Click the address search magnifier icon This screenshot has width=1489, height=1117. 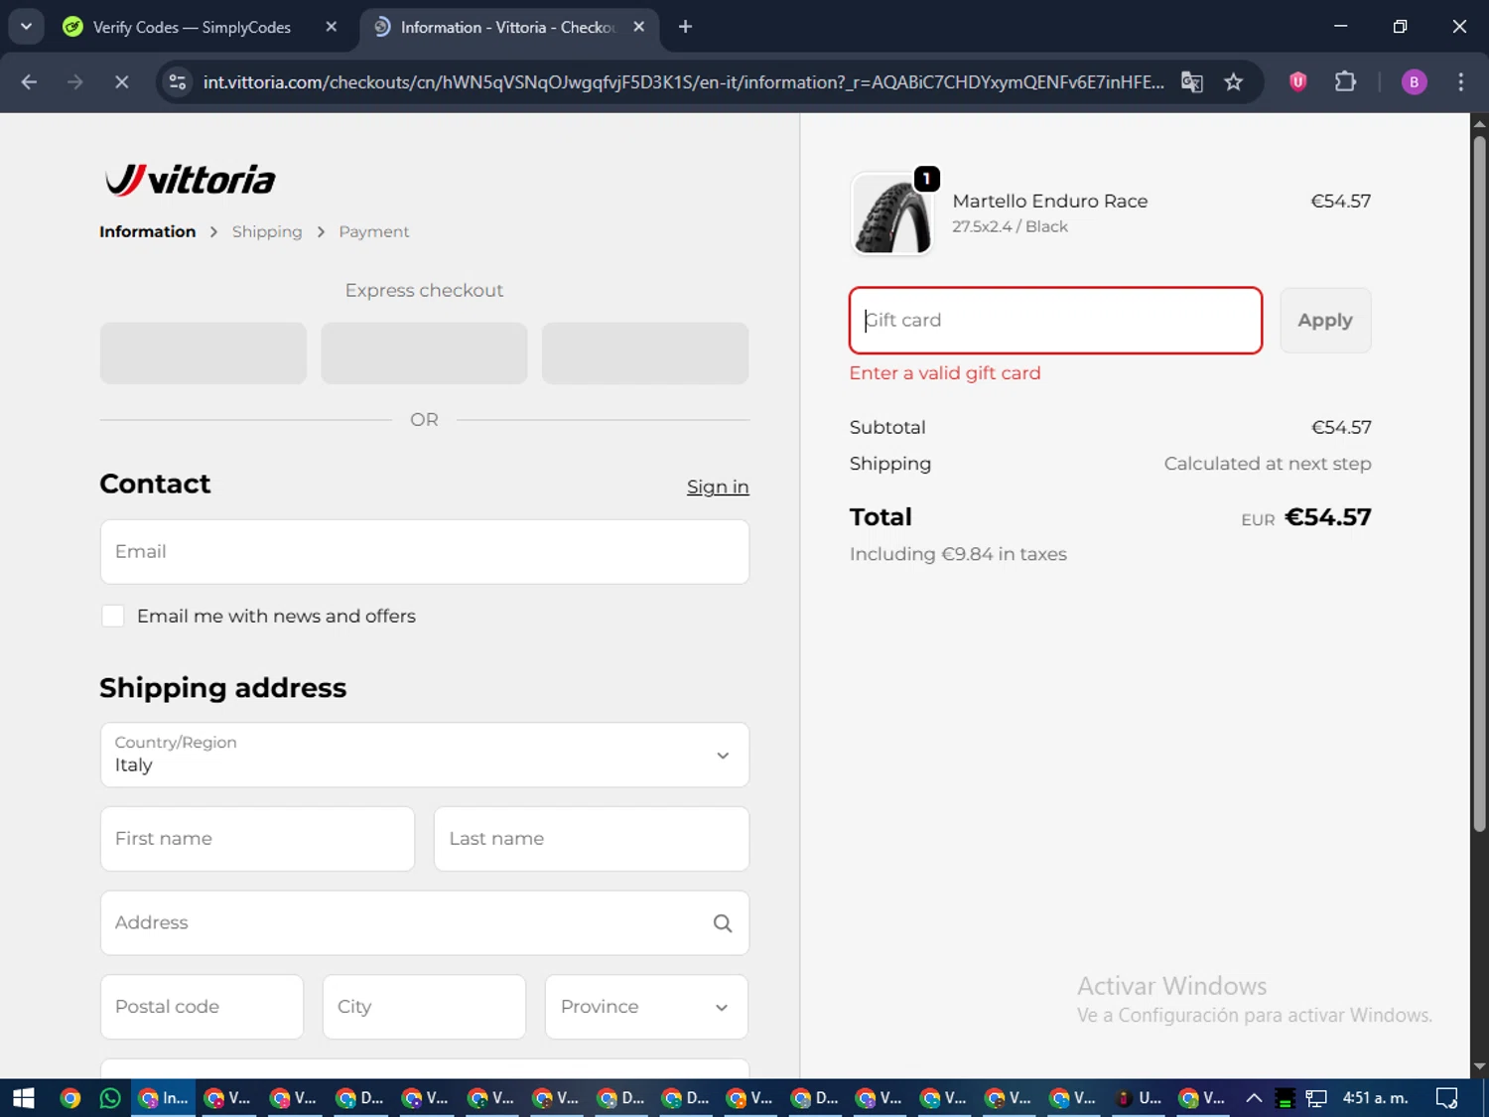click(723, 923)
